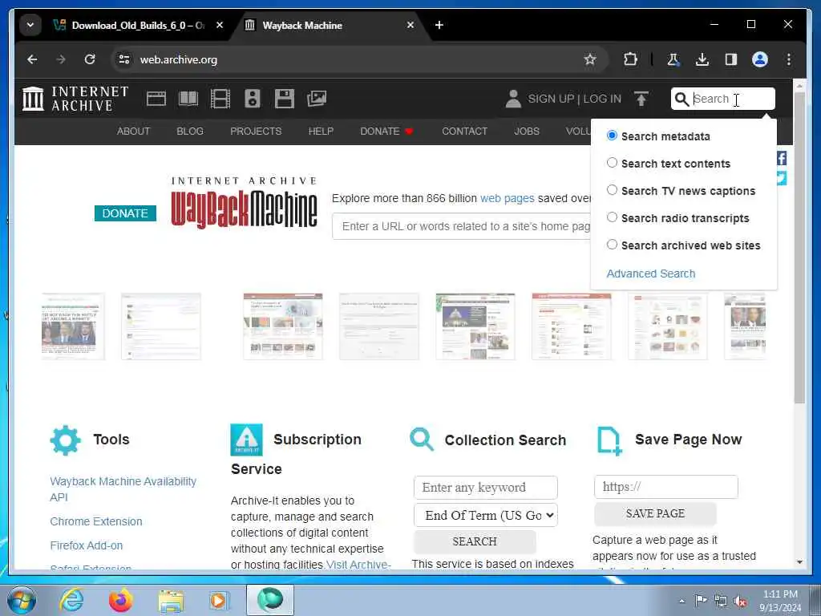This screenshot has width=821, height=616.
Task: Click the Tools gear icon
Action: tap(66, 440)
